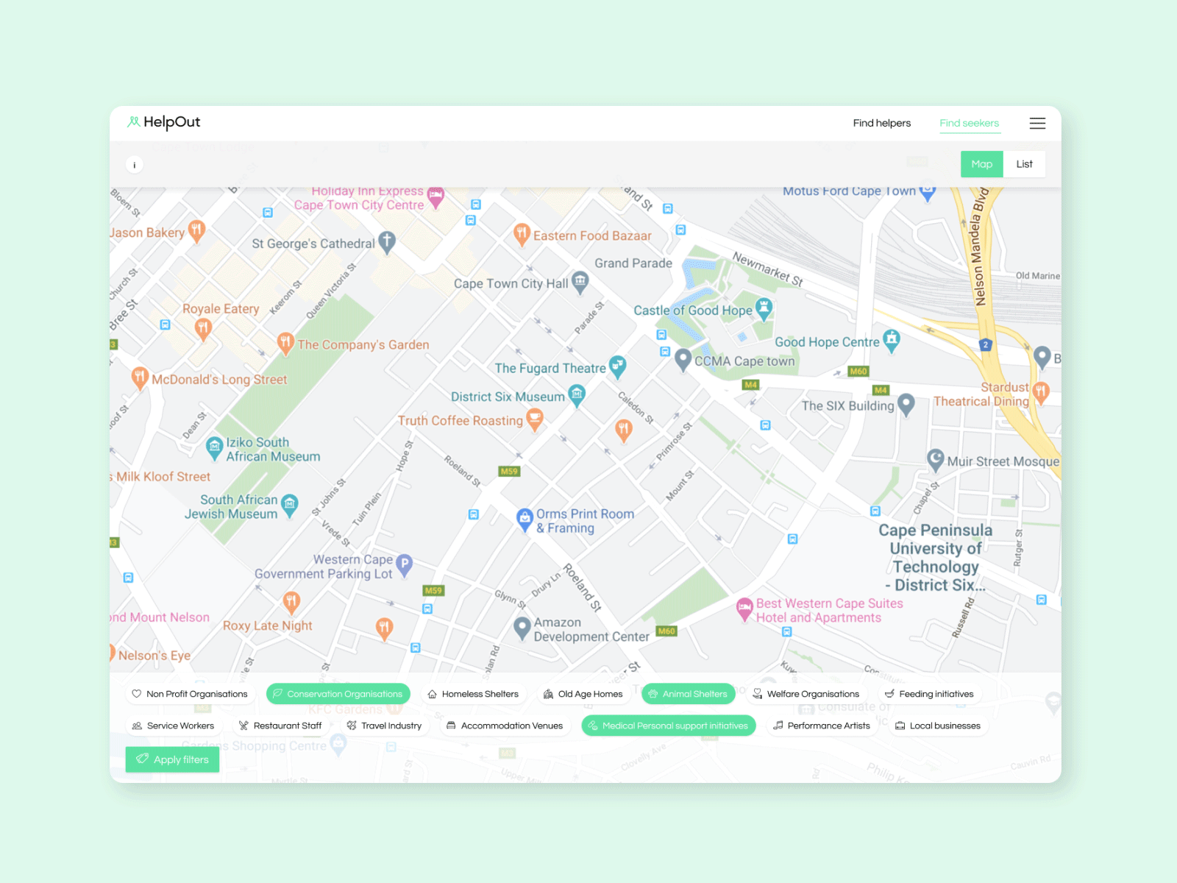Switch to the List view tab
Image resolution: width=1177 pixels, height=883 pixels.
(x=1024, y=164)
